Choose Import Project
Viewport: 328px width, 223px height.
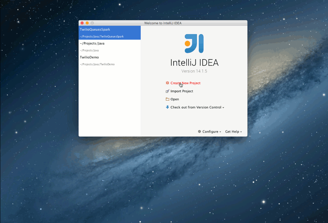[182, 91]
